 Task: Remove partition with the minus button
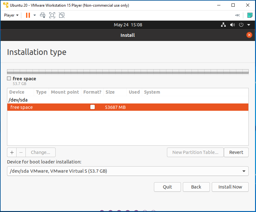click(x=21, y=152)
